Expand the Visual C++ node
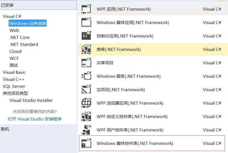 (x=13, y=79)
